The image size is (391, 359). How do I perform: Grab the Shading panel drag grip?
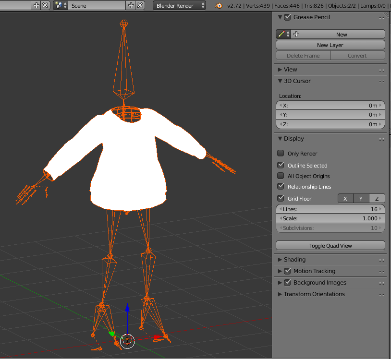coord(381,260)
